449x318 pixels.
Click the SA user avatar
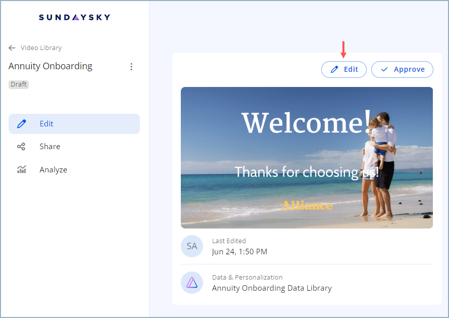click(192, 246)
